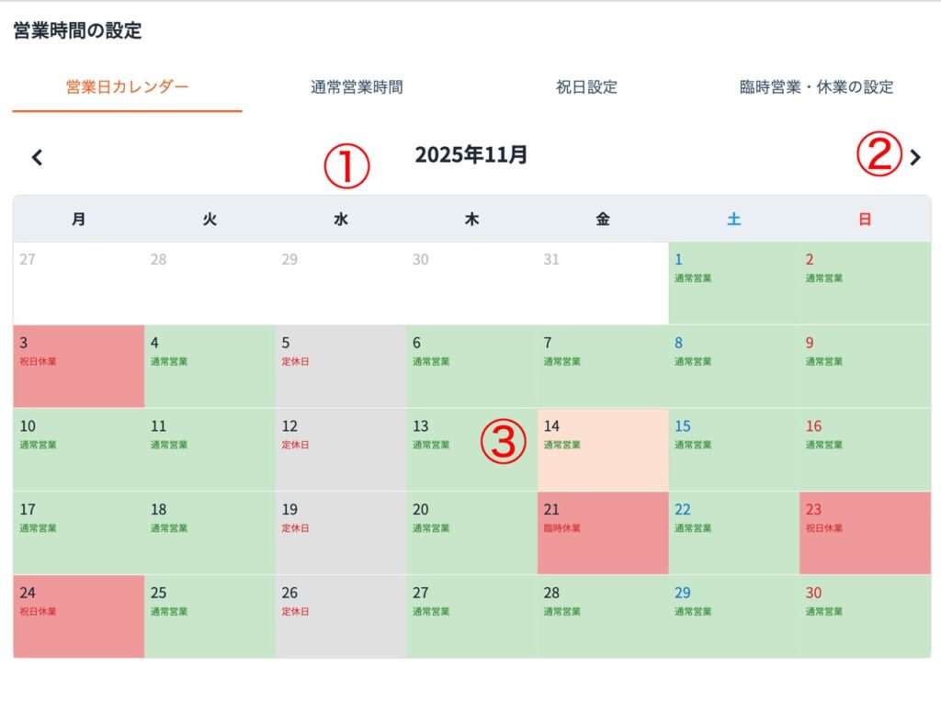Select November 29 Saturday cell
Image resolution: width=941 pixels, height=702 pixels.
[733, 616]
